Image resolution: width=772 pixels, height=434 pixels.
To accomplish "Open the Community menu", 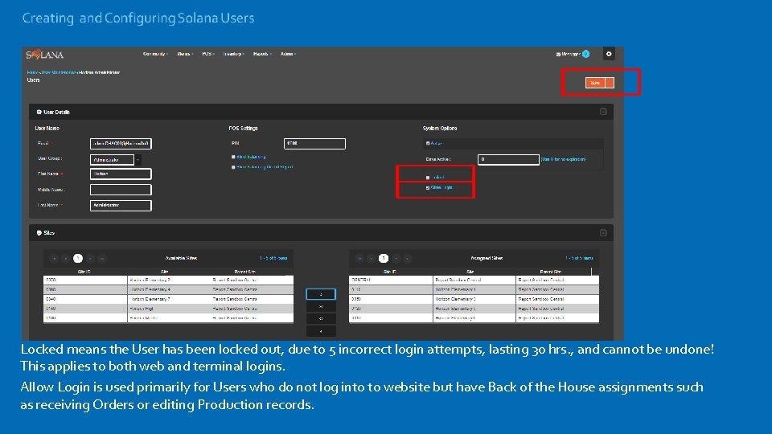I will point(155,54).
